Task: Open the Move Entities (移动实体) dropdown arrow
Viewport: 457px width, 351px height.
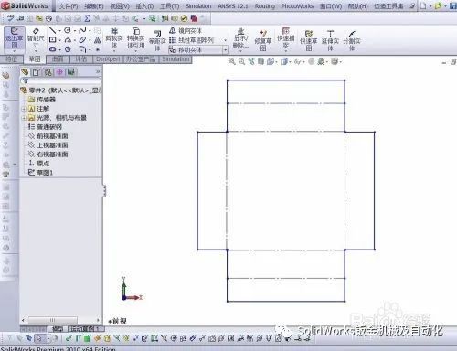Action: pos(226,49)
